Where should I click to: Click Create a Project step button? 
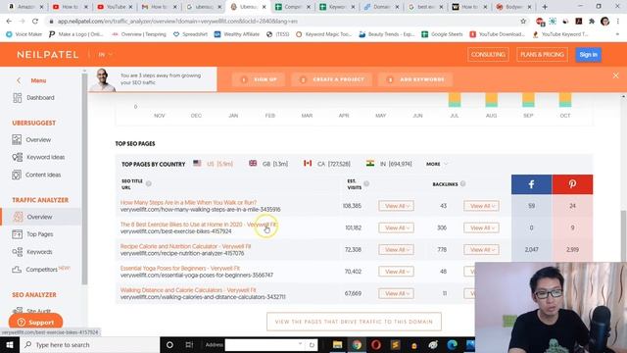(332, 79)
